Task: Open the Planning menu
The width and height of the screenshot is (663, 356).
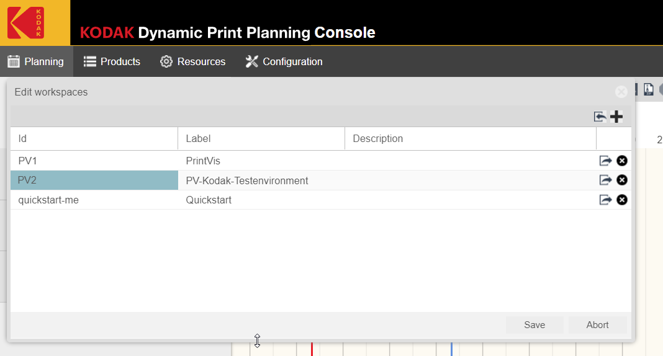Action: [36, 61]
